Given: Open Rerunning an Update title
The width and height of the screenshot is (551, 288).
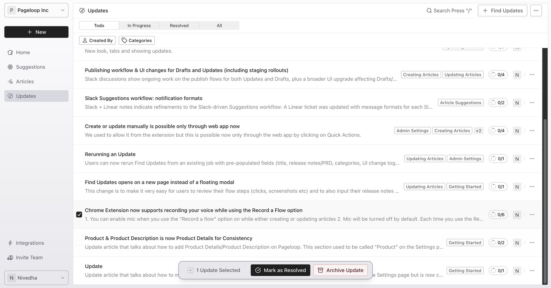Looking at the screenshot, I should pyautogui.click(x=110, y=154).
